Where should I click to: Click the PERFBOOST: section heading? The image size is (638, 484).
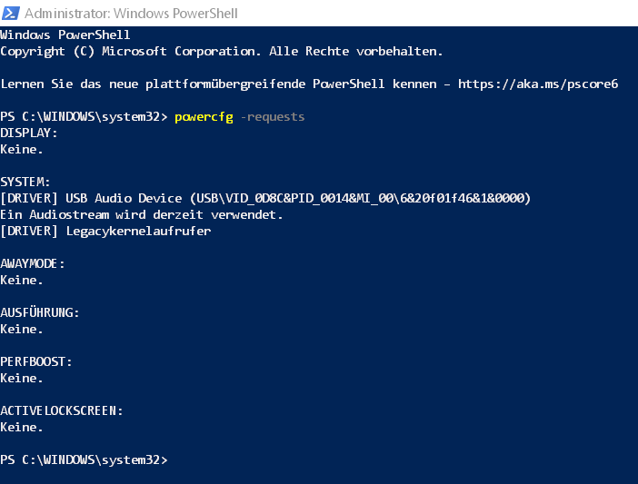pos(36,362)
